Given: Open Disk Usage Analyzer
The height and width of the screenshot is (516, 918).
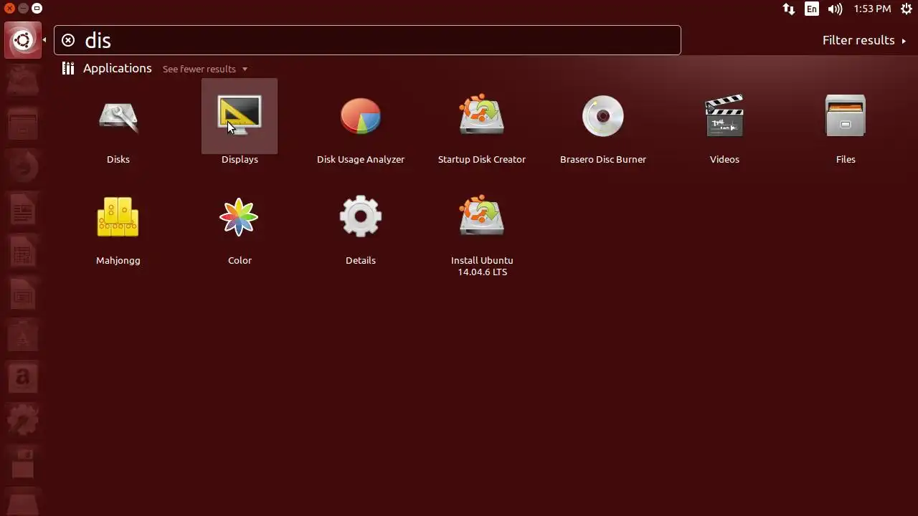Looking at the screenshot, I should [361, 116].
